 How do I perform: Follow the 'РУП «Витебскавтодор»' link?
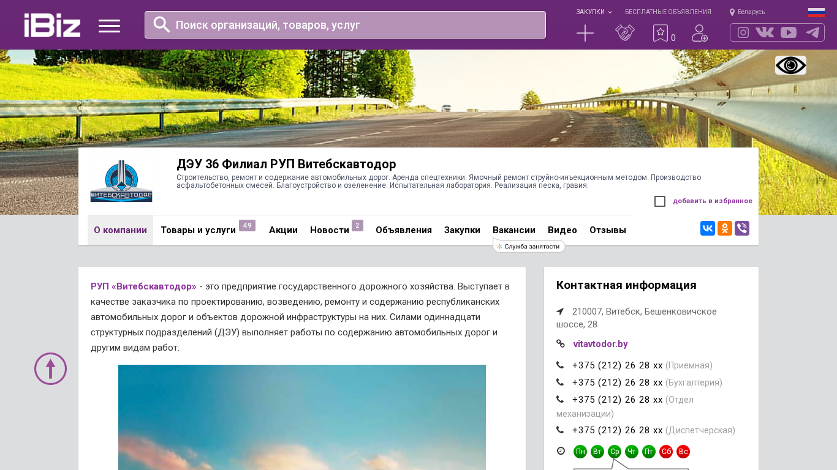tap(143, 286)
